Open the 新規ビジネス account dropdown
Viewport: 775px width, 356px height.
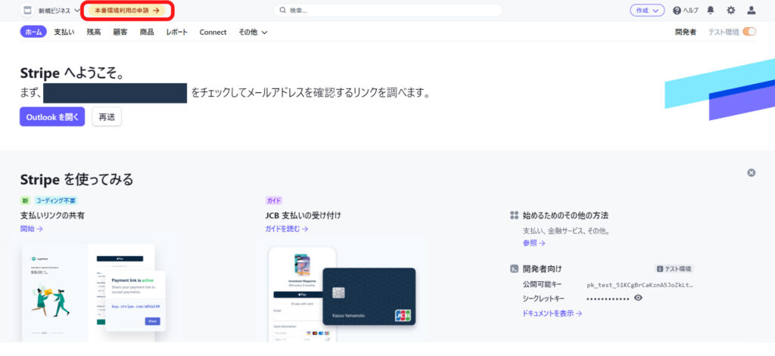[58, 11]
